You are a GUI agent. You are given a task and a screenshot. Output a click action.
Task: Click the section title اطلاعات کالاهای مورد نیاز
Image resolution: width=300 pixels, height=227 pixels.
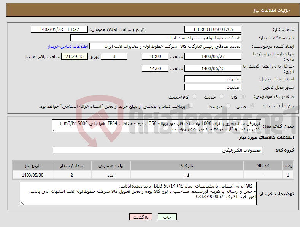[x=266, y=137]
